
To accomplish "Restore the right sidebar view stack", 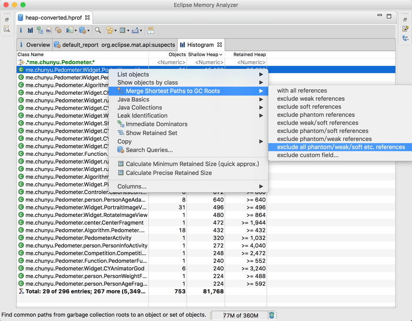I will point(405,20).
